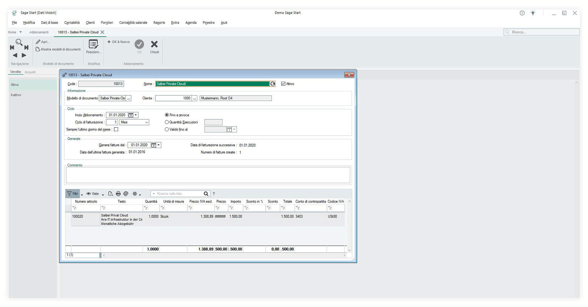Click the email @ icon in list toolbar

coord(126,194)
